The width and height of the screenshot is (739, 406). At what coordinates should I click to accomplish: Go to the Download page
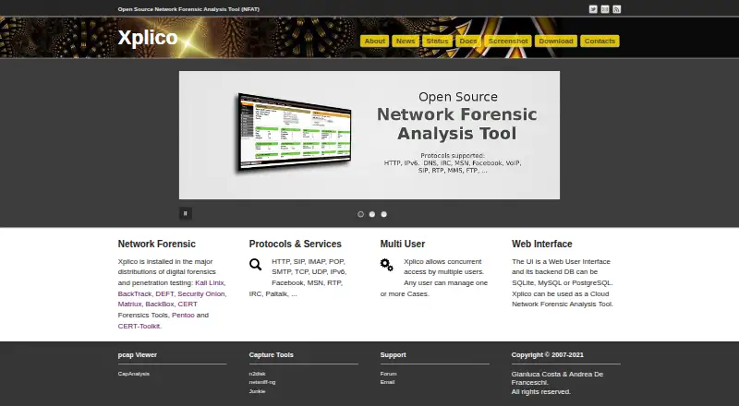[x=556, y=41]
